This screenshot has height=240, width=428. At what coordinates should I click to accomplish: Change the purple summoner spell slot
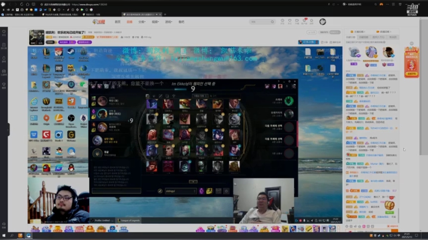coord(202,191)
